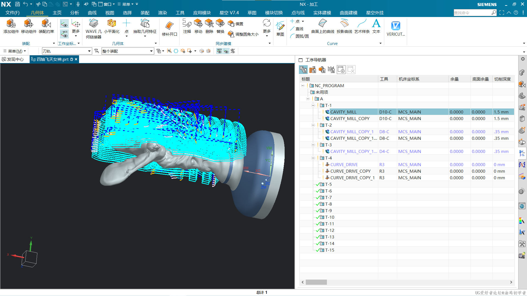Toggle full screen mode icon

point(501,13)
